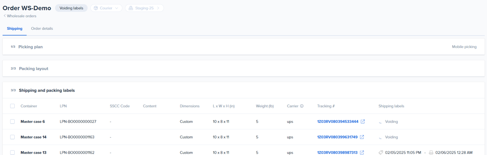
Task: Open tracking number 1Z03RV080394533444
Action: point(338,122)
